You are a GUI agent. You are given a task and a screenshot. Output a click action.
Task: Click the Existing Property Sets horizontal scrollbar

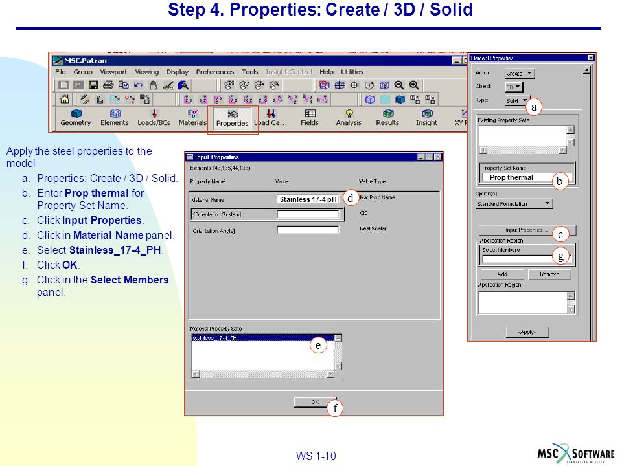tap(523, 150)
